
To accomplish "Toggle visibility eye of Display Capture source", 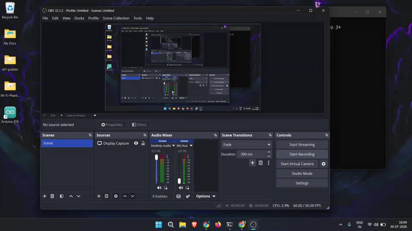I will pyautogui.click(x=136, y=143).
